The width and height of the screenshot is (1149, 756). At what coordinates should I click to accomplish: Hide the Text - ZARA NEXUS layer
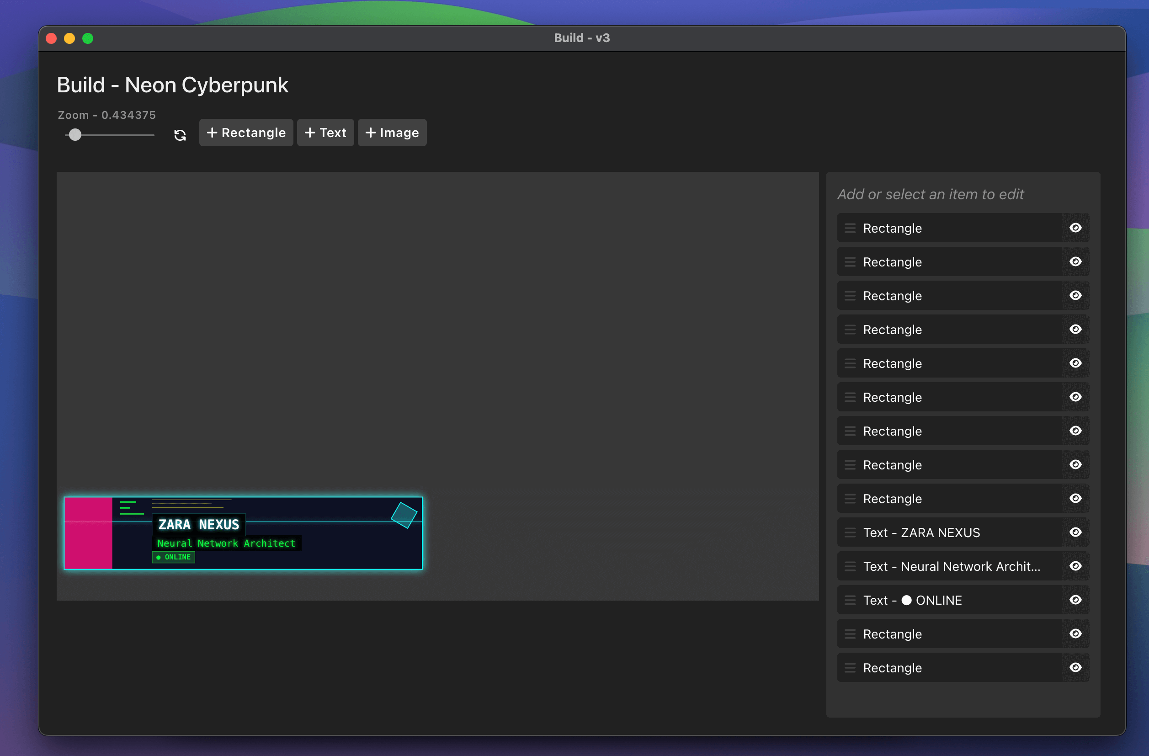pos(1075,532)
